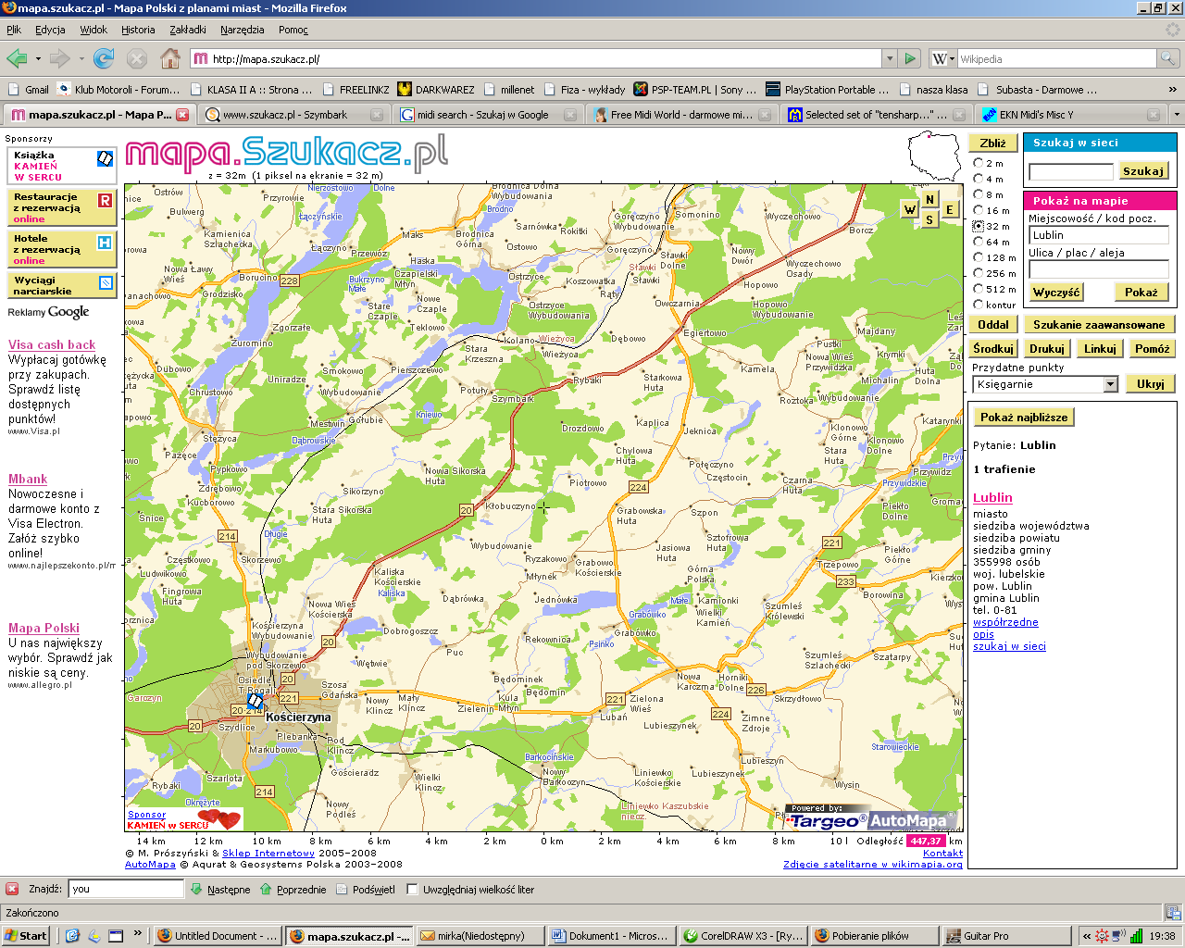Screen dimensions: 1185x948
Task: Select the 2 m scale radio button
Action: [978, 163]
